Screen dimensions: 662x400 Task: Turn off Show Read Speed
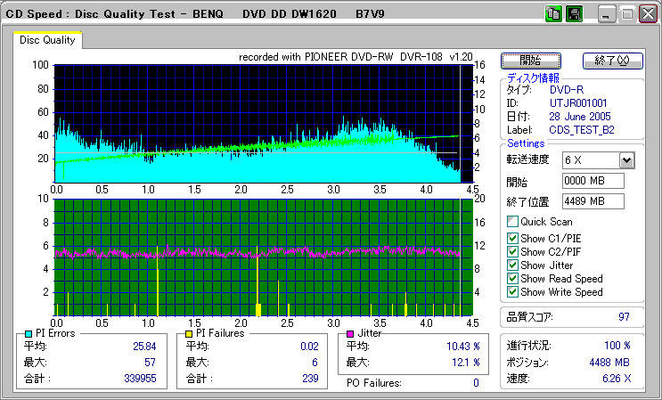click(512, 279)
